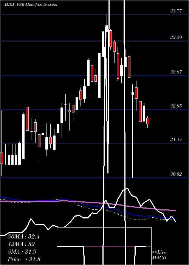Screen dimensions: 189x265
Task: Click the 50MA : 32.4 readout
Action: pyautogui.click(x=23, y=237)
